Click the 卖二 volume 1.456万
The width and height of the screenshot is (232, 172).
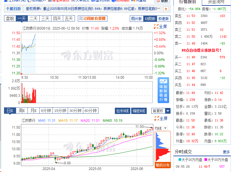coord(206,36)
